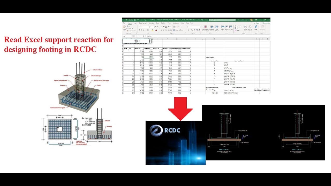Click the Merge & Center button
This screenshot has width=331, height=186.
tap(178, 30)
